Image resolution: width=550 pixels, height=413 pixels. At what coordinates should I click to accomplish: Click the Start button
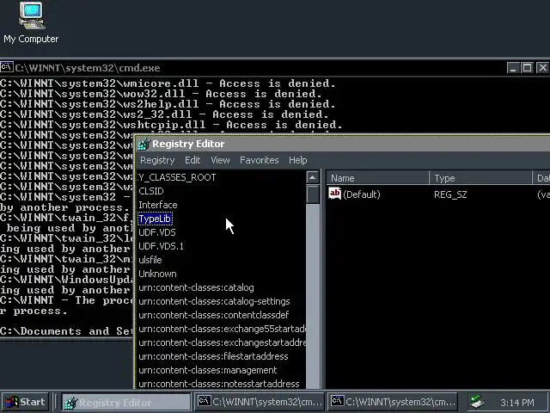tap(25, 402)
